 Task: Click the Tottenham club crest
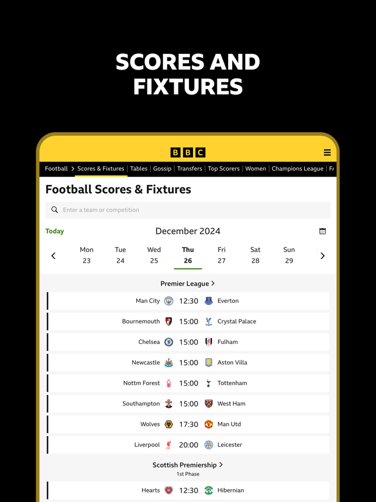(209, 383)
